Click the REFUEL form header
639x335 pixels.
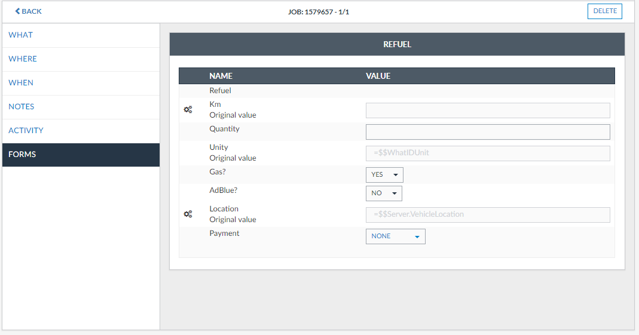pyautogui.click(x=397, y=44)
